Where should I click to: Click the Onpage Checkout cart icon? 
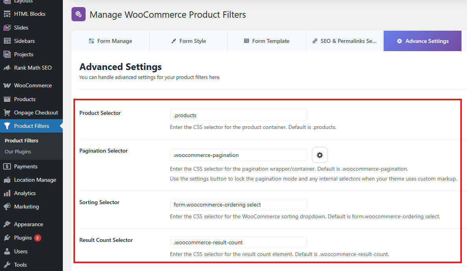(x=7, y=113)
